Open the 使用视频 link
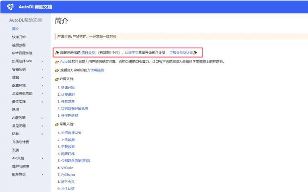308x192 pixels. coord(97,70)
